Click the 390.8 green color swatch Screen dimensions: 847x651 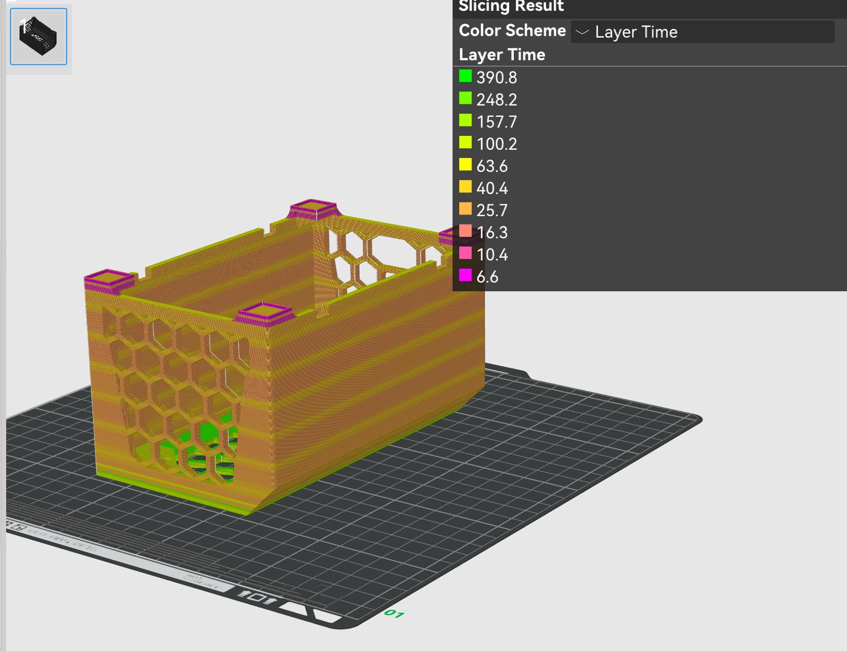[x=465, y=76]
